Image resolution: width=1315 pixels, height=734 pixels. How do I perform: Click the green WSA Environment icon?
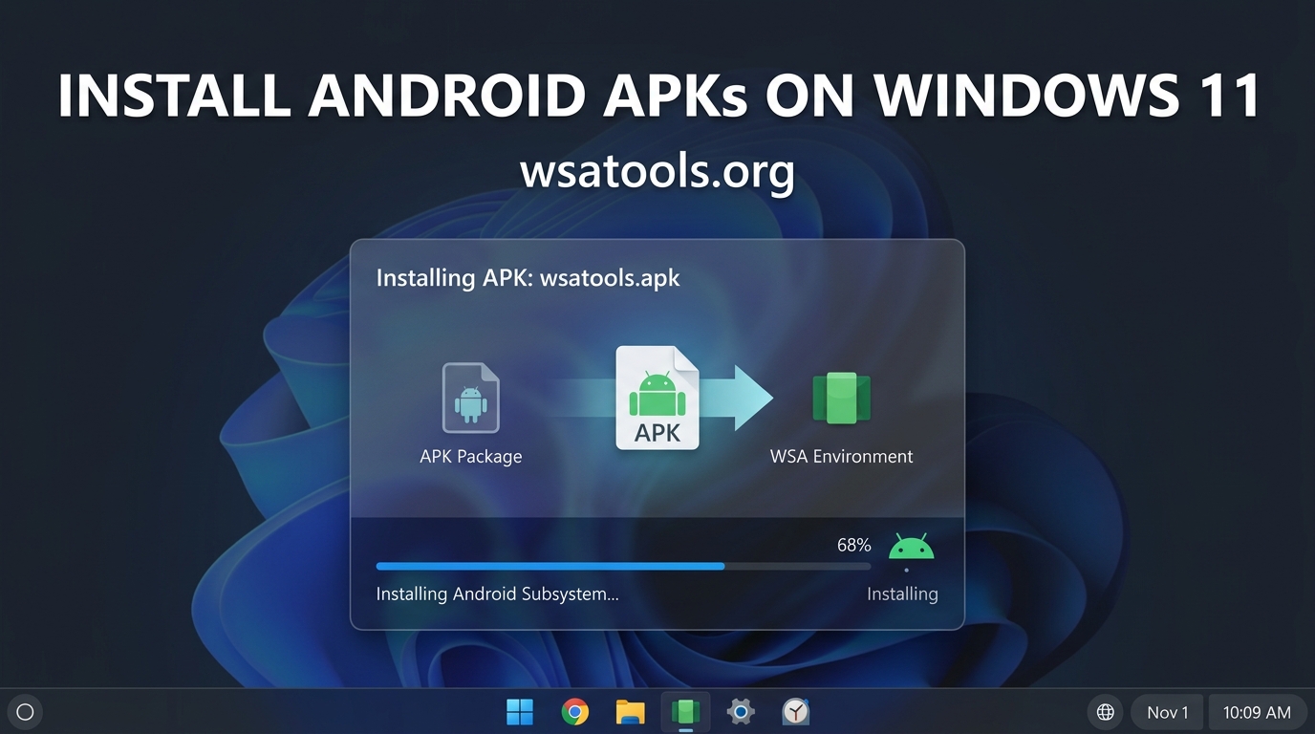tap(841, 398)
